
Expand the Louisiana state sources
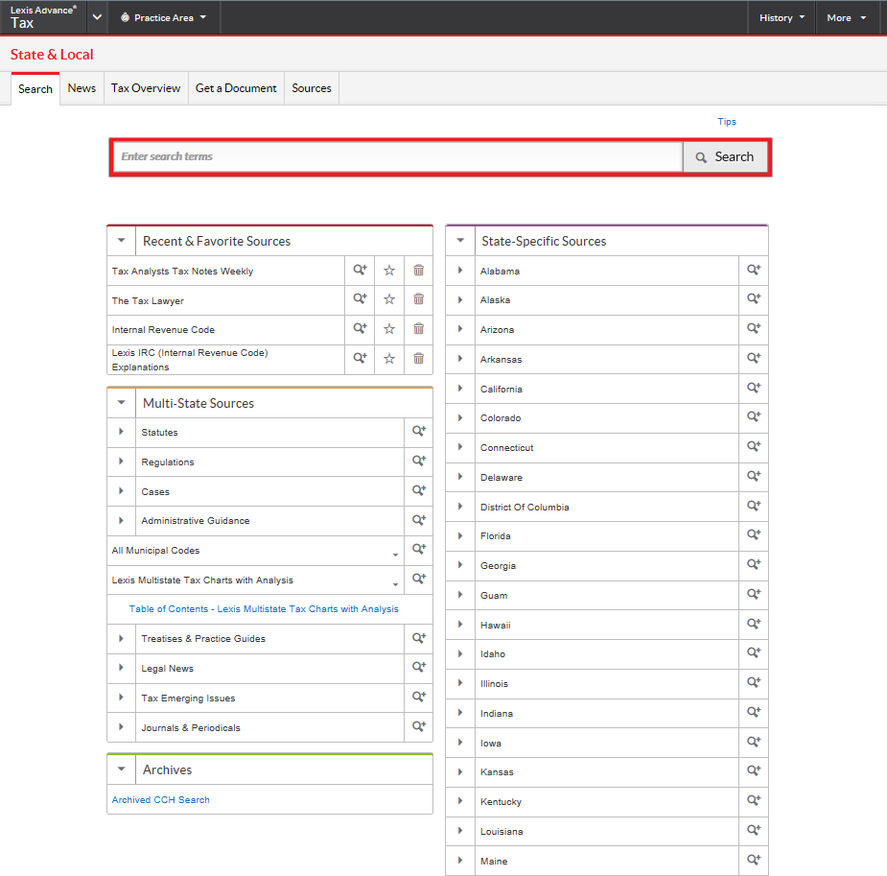coord(460,831)
